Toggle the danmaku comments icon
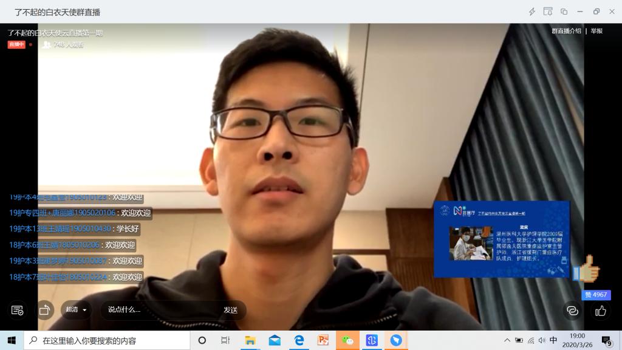The image size is (622, 350). coord(572,311)
